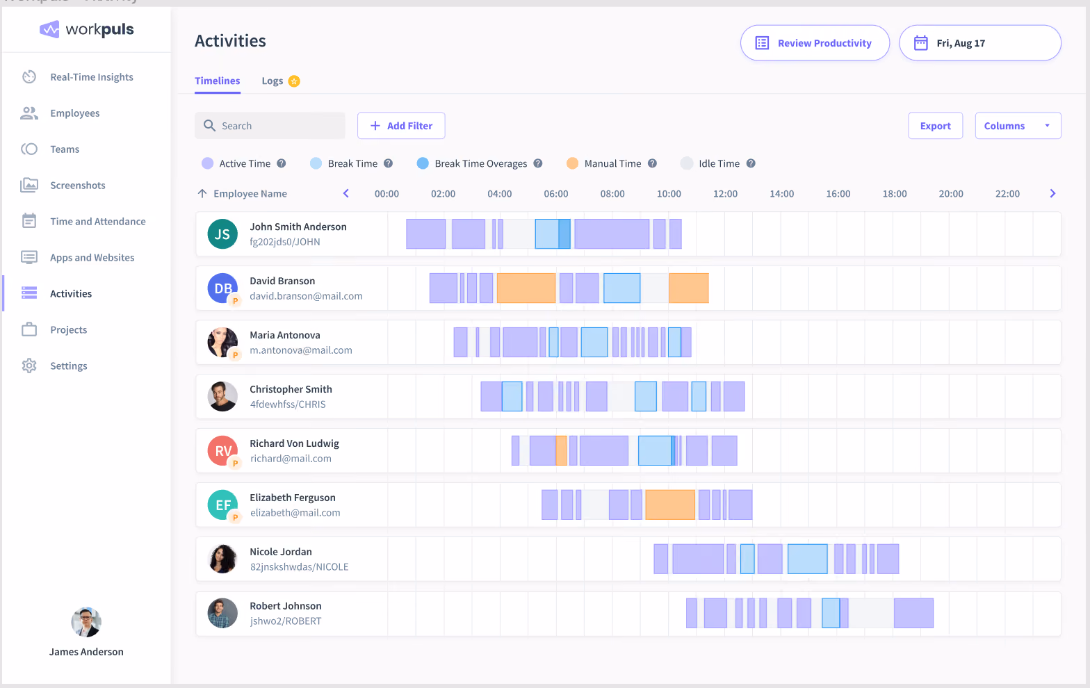This screenshot has height=688, width=1090.
Task: Click the Break Time Overages blue swatch
Action: (423, 163)
